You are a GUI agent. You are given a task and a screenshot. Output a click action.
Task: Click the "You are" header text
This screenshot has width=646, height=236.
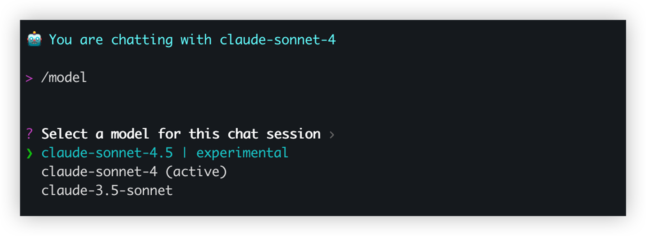(x=75, y=40)
